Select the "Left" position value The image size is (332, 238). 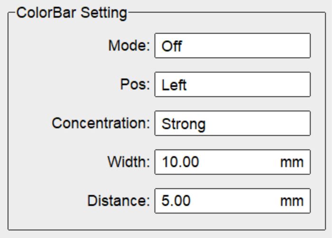coord(172,85)
